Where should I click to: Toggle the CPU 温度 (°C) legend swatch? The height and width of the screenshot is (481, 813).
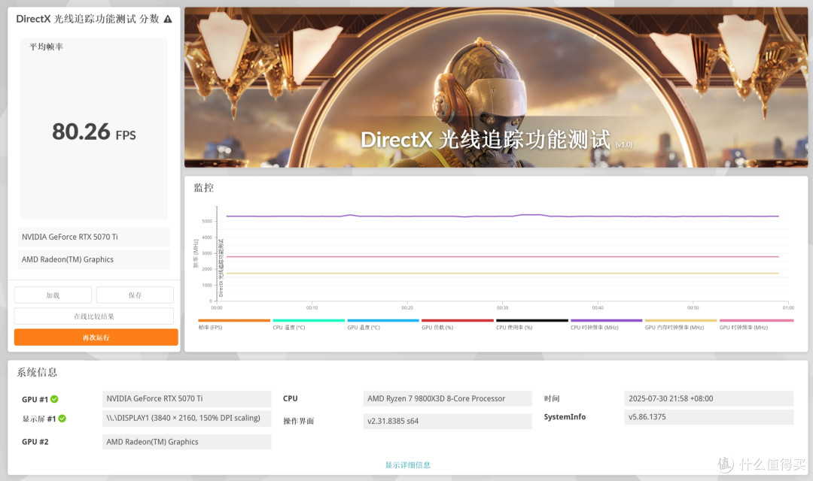[309, 320]
